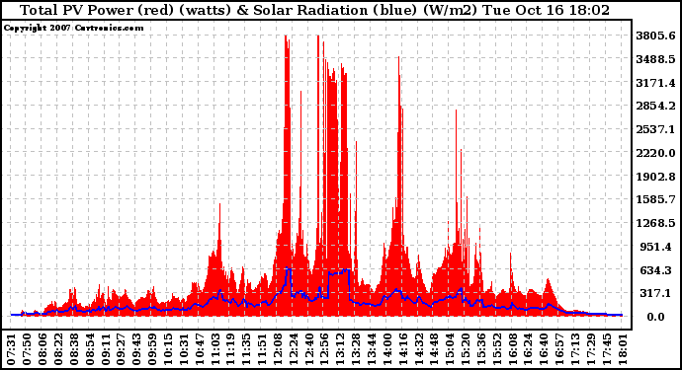Click the 13:44 time label
Screen dimensions: 682x370
coord(371,349)
